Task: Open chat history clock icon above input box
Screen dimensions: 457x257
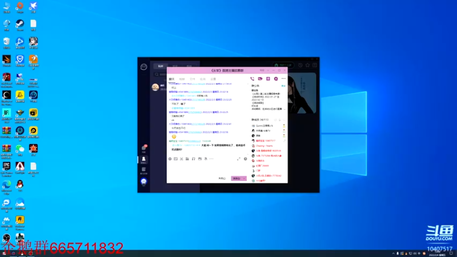Action: coord(246,159)
